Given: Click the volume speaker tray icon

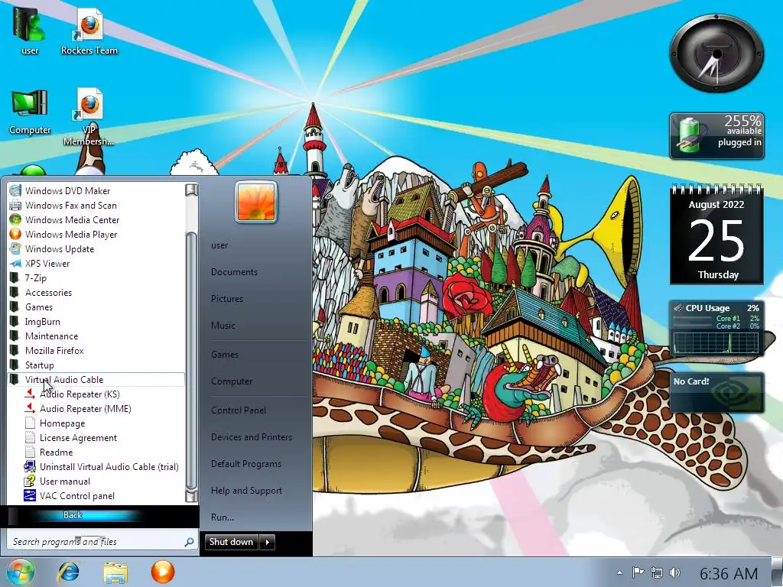Looking at the screenshot, I should click(x=674, y=573).
